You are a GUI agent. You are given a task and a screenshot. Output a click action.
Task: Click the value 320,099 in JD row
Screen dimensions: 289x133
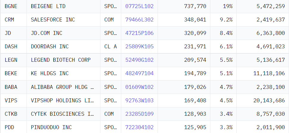click(195, 33)
